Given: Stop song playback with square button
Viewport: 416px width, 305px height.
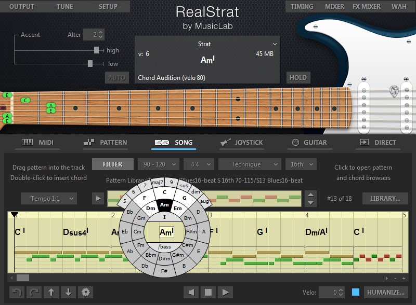Looking at the screenshot, I should 209,293.
